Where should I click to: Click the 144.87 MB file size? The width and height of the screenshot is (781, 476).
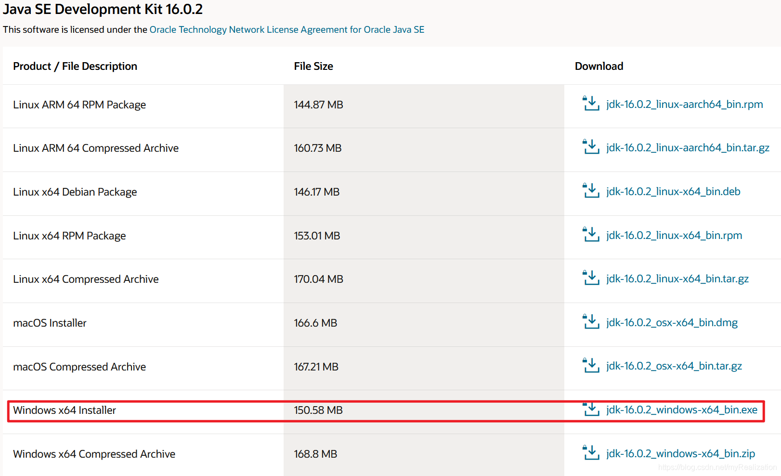pos(318,105)
